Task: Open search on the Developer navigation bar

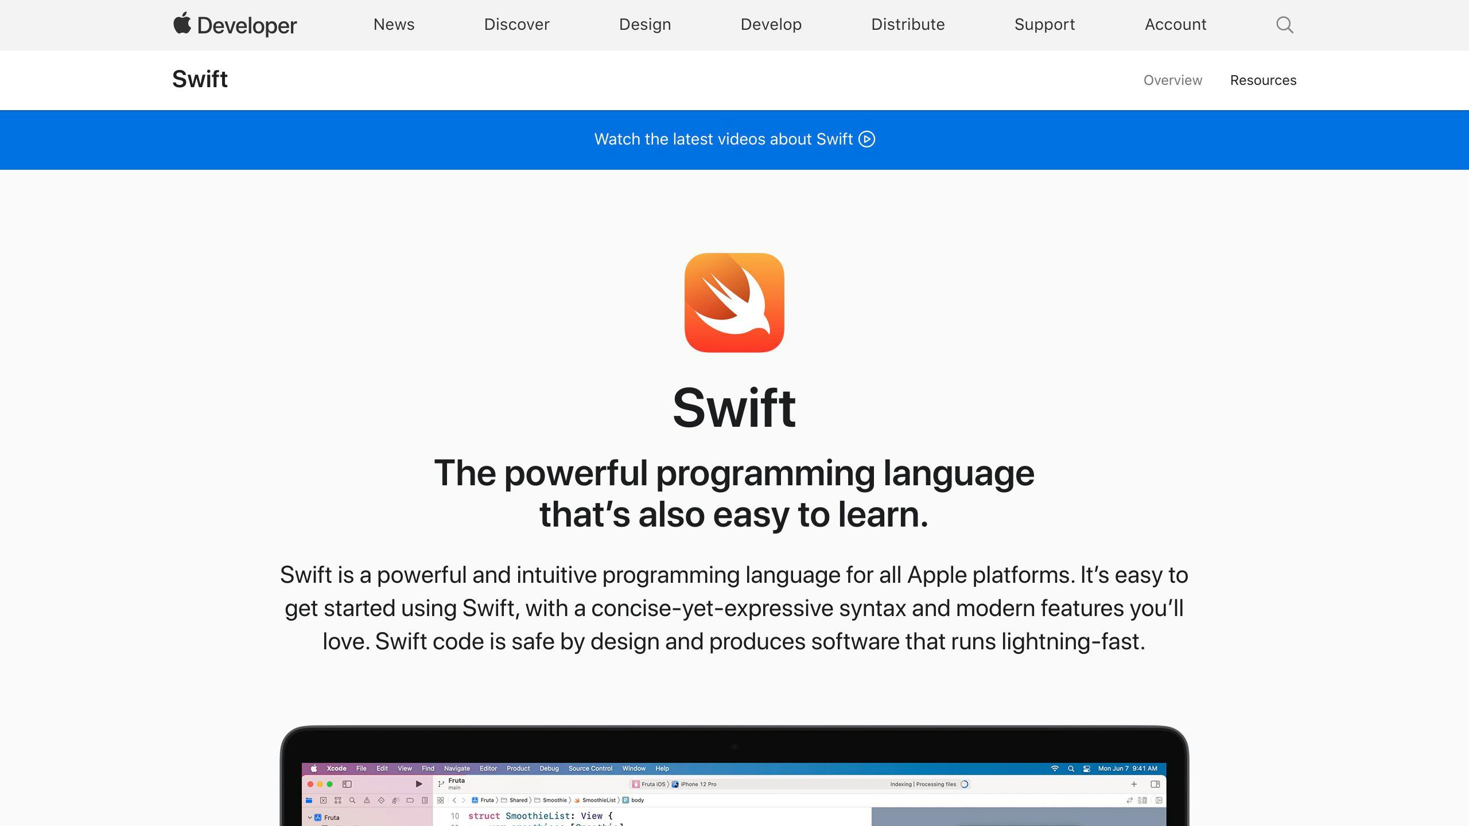Action: 1285,25
